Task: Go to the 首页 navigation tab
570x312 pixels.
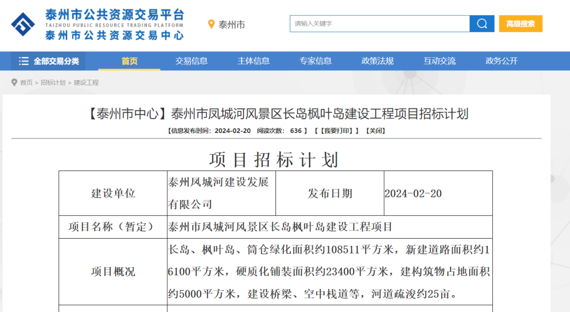Action: pos(129,61)
